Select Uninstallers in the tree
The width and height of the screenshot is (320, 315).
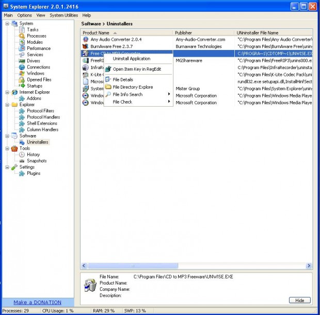(x=38, y=142)
